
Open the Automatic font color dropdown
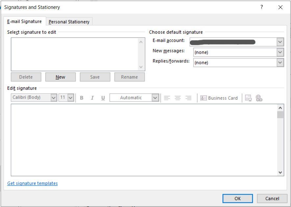tap(155, 98)
